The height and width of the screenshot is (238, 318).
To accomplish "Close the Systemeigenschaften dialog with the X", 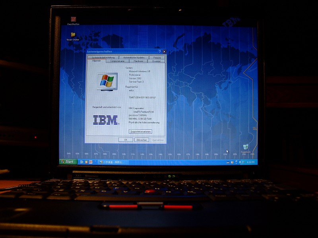I will pyautogui.click(x=164, y=52).
